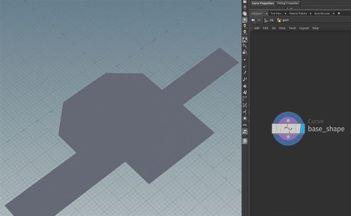
Task: Click the back arrow in network path bar
Action: coord(253,20)
